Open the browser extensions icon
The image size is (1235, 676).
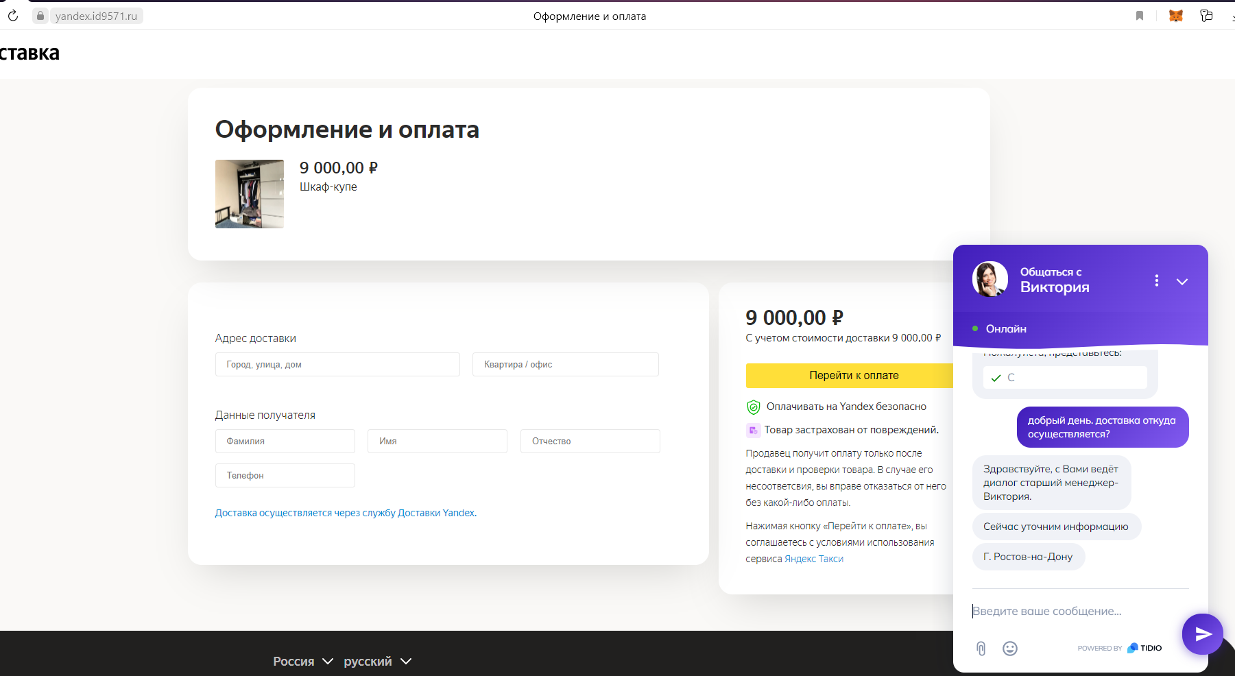pyautogui.click(x=1206, y=16)
